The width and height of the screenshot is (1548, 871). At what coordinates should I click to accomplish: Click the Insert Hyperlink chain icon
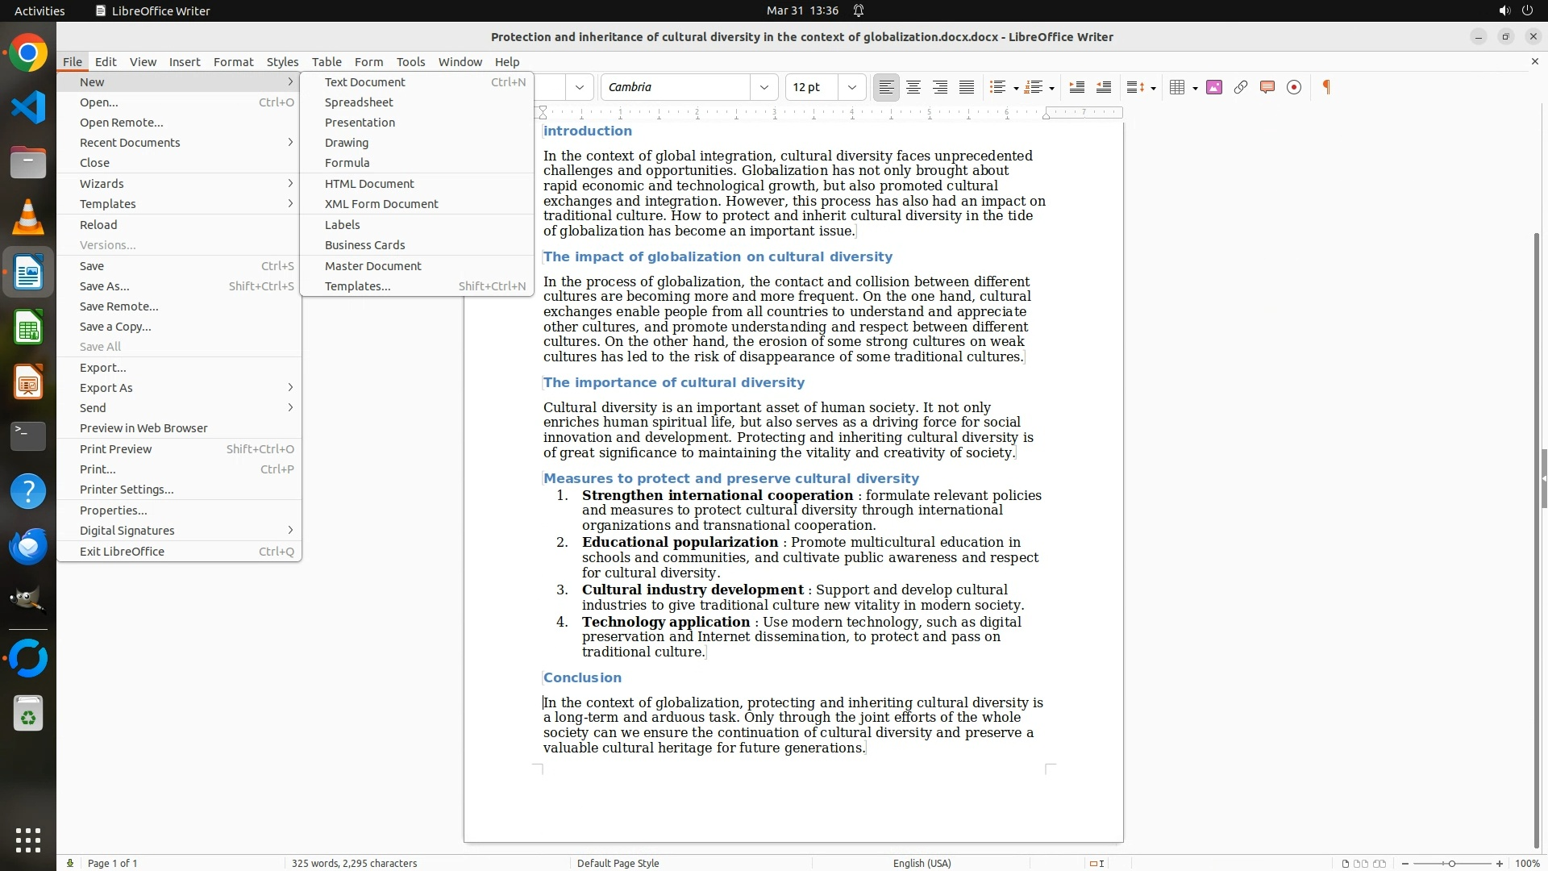point(1241,87)
